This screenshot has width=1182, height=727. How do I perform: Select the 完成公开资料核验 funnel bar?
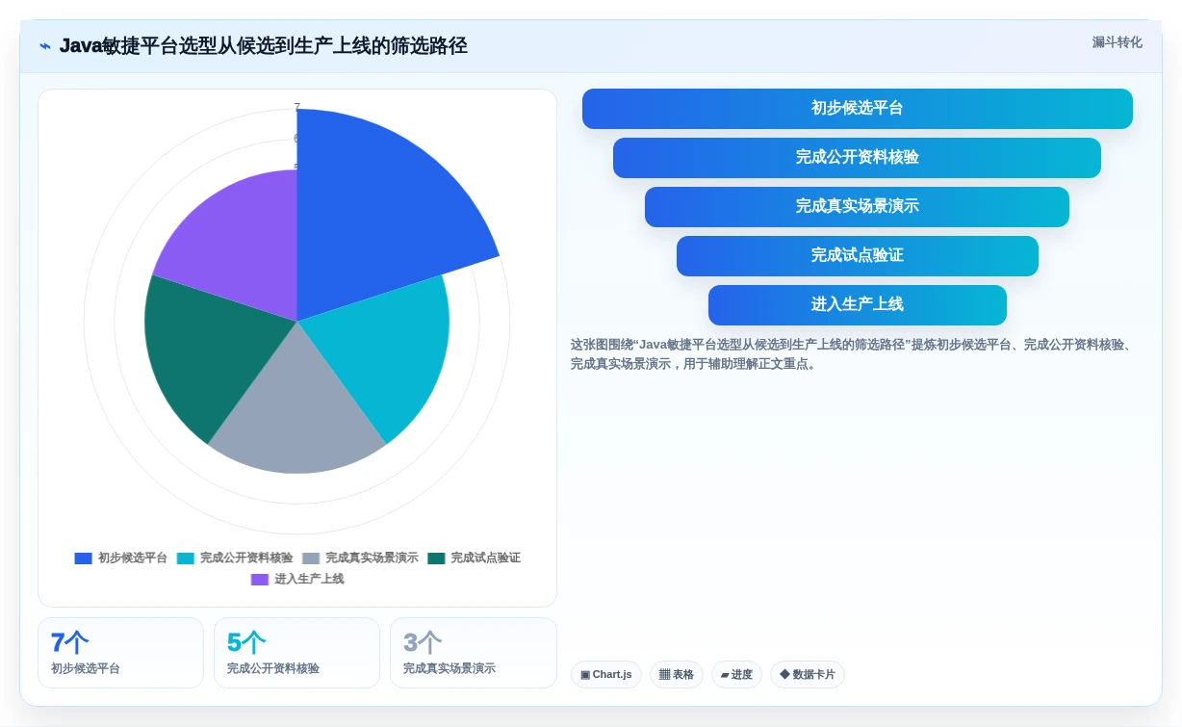click(857, 158)
